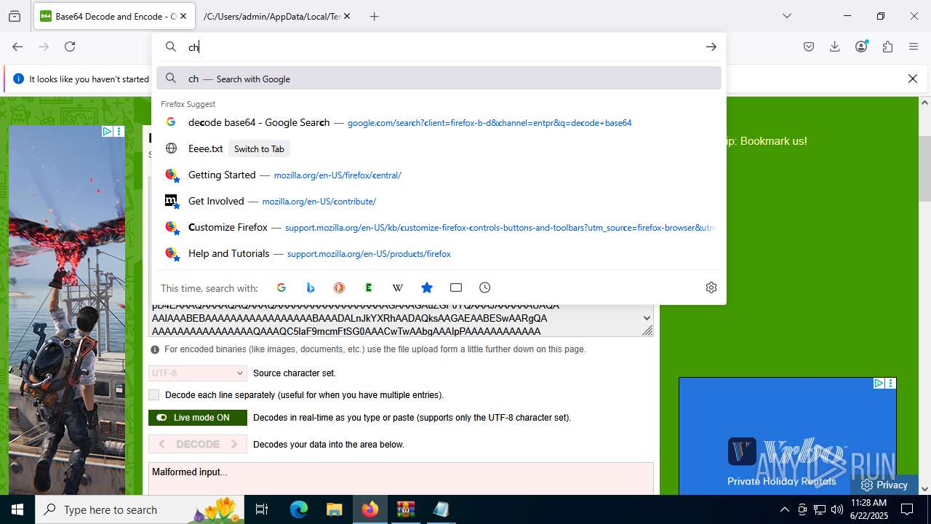Open the Firefox View icon
This screenshot has height=524, width=931.
pos(15,16)
